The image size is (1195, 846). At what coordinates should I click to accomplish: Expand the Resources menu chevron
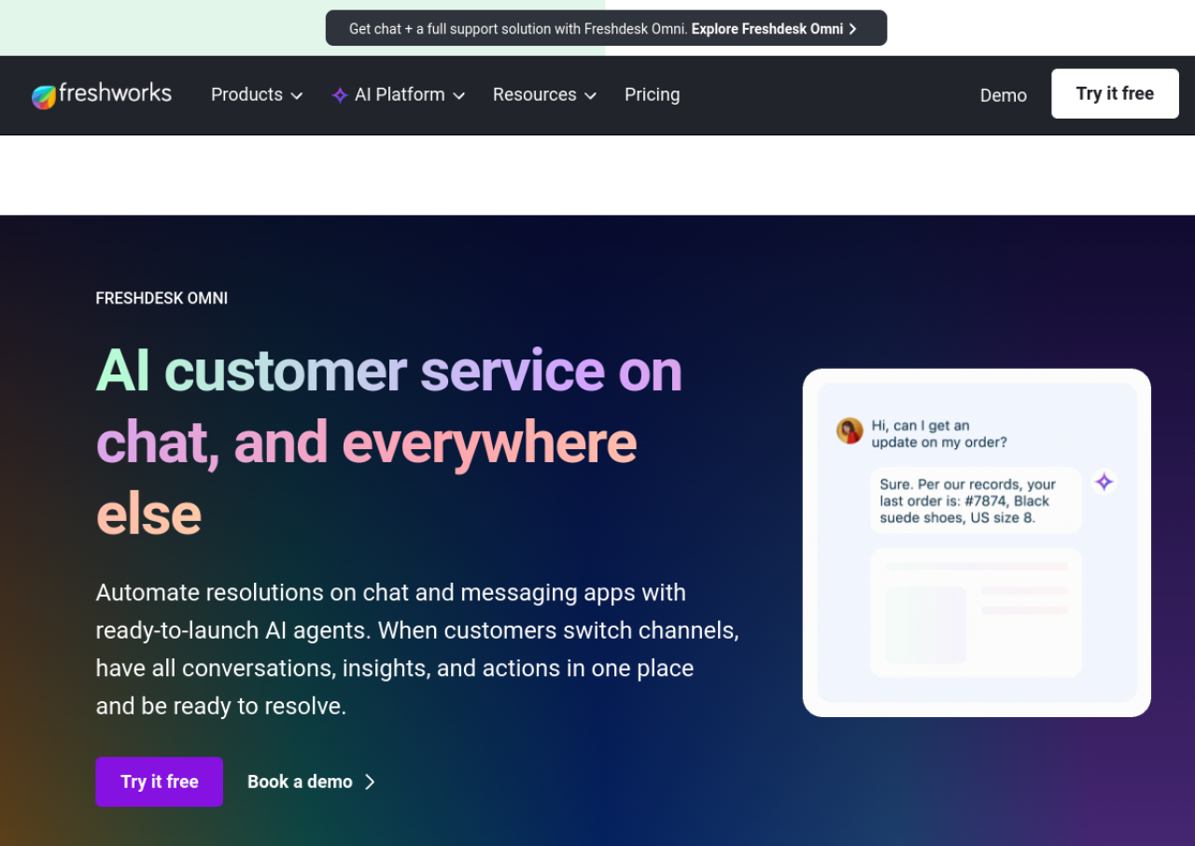[590, 95]
